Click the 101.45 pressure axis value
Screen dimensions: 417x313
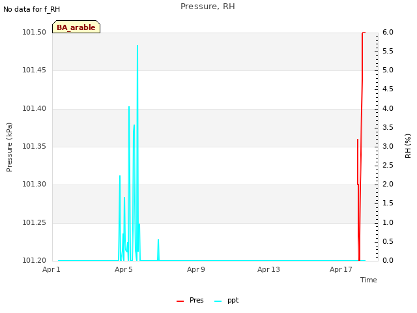tap(34, 70)
